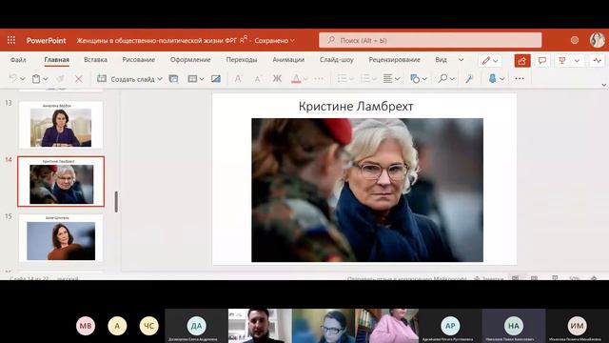Viewport: 609px width, 343px height.
Task: Select slide 13 thumbnail
Action: [x=61, y=125]
